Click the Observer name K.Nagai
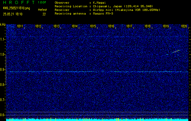The height and width of the screenshot is (121, 191). point(99,3)
